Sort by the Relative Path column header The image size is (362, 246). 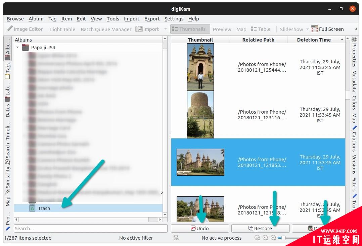(258, 40)
